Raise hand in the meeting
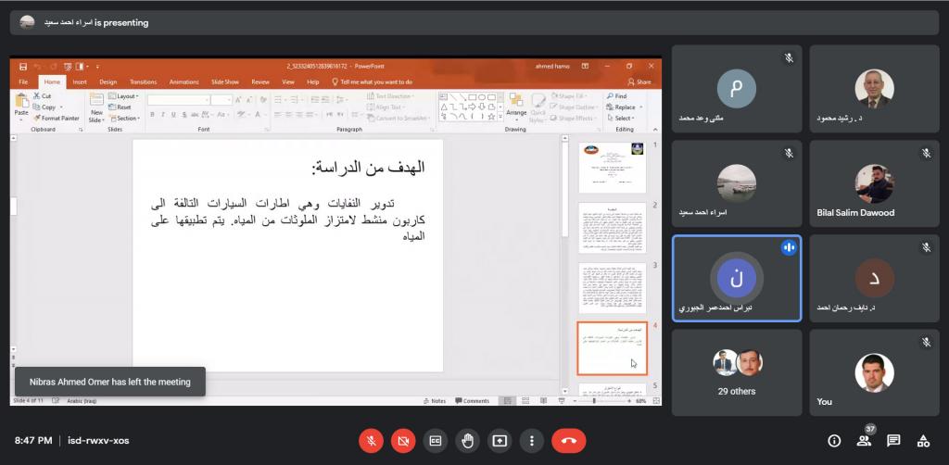The image size is (949, 465). coord(467,441)
